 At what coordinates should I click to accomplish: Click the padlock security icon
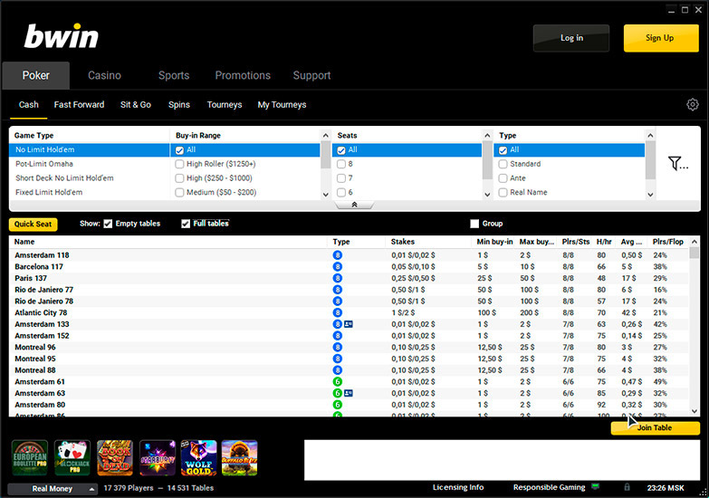tap(627, 487)
